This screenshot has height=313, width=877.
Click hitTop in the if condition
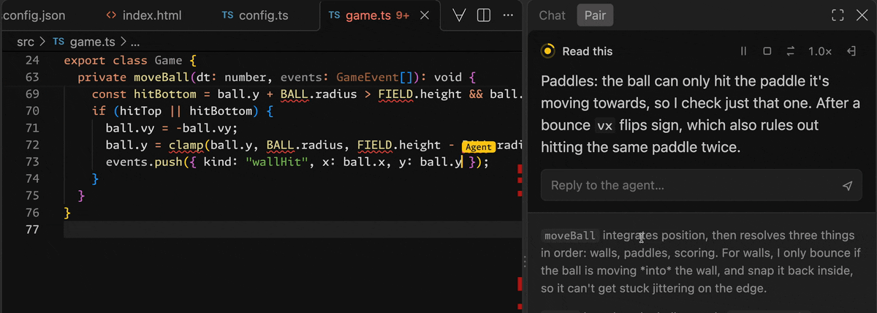coord(142,111)
